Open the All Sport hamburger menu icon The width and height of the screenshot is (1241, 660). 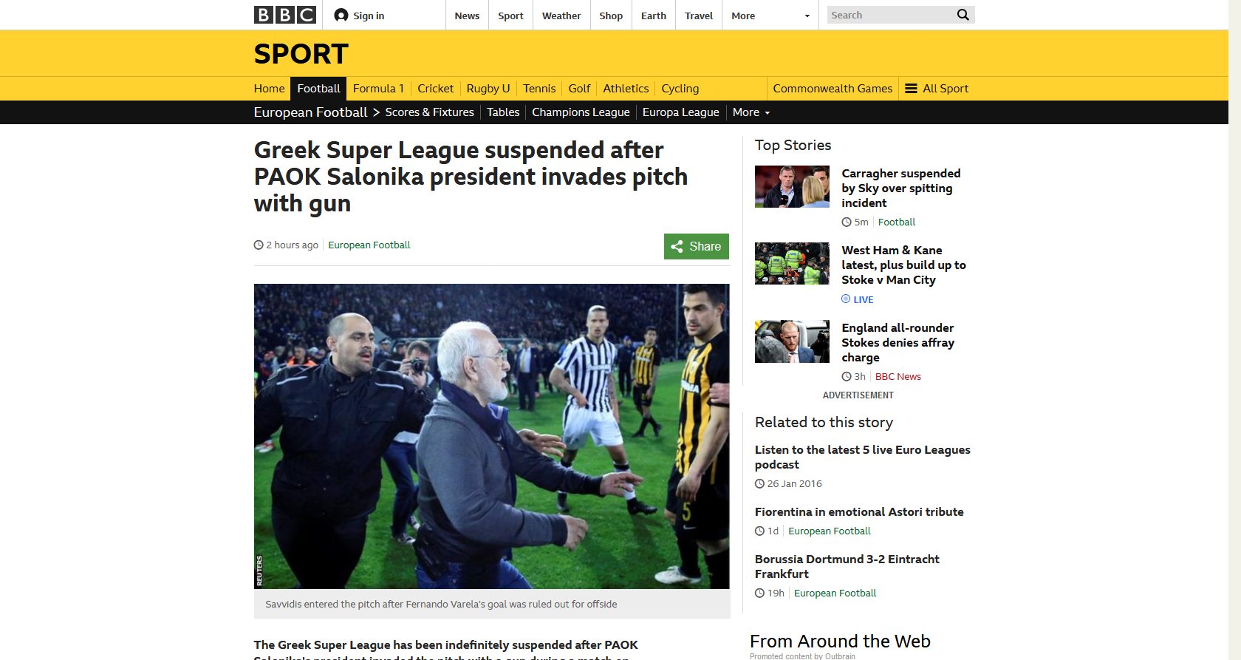pos(911,89)
